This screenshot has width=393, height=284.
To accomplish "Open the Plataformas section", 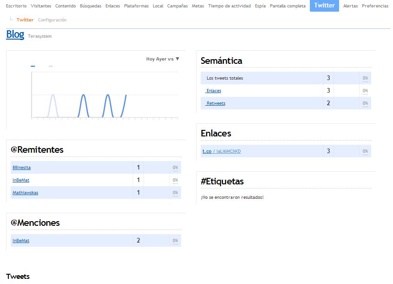I will click(x=136, y=6).
